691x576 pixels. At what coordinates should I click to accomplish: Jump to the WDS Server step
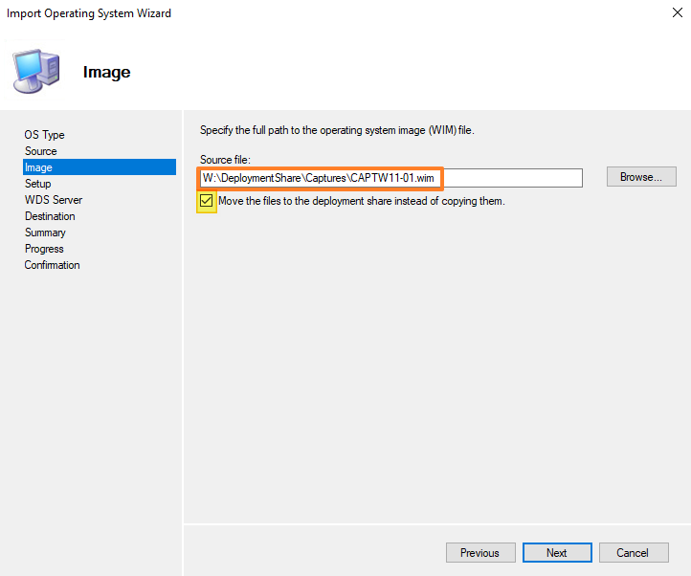pos(54,200)
